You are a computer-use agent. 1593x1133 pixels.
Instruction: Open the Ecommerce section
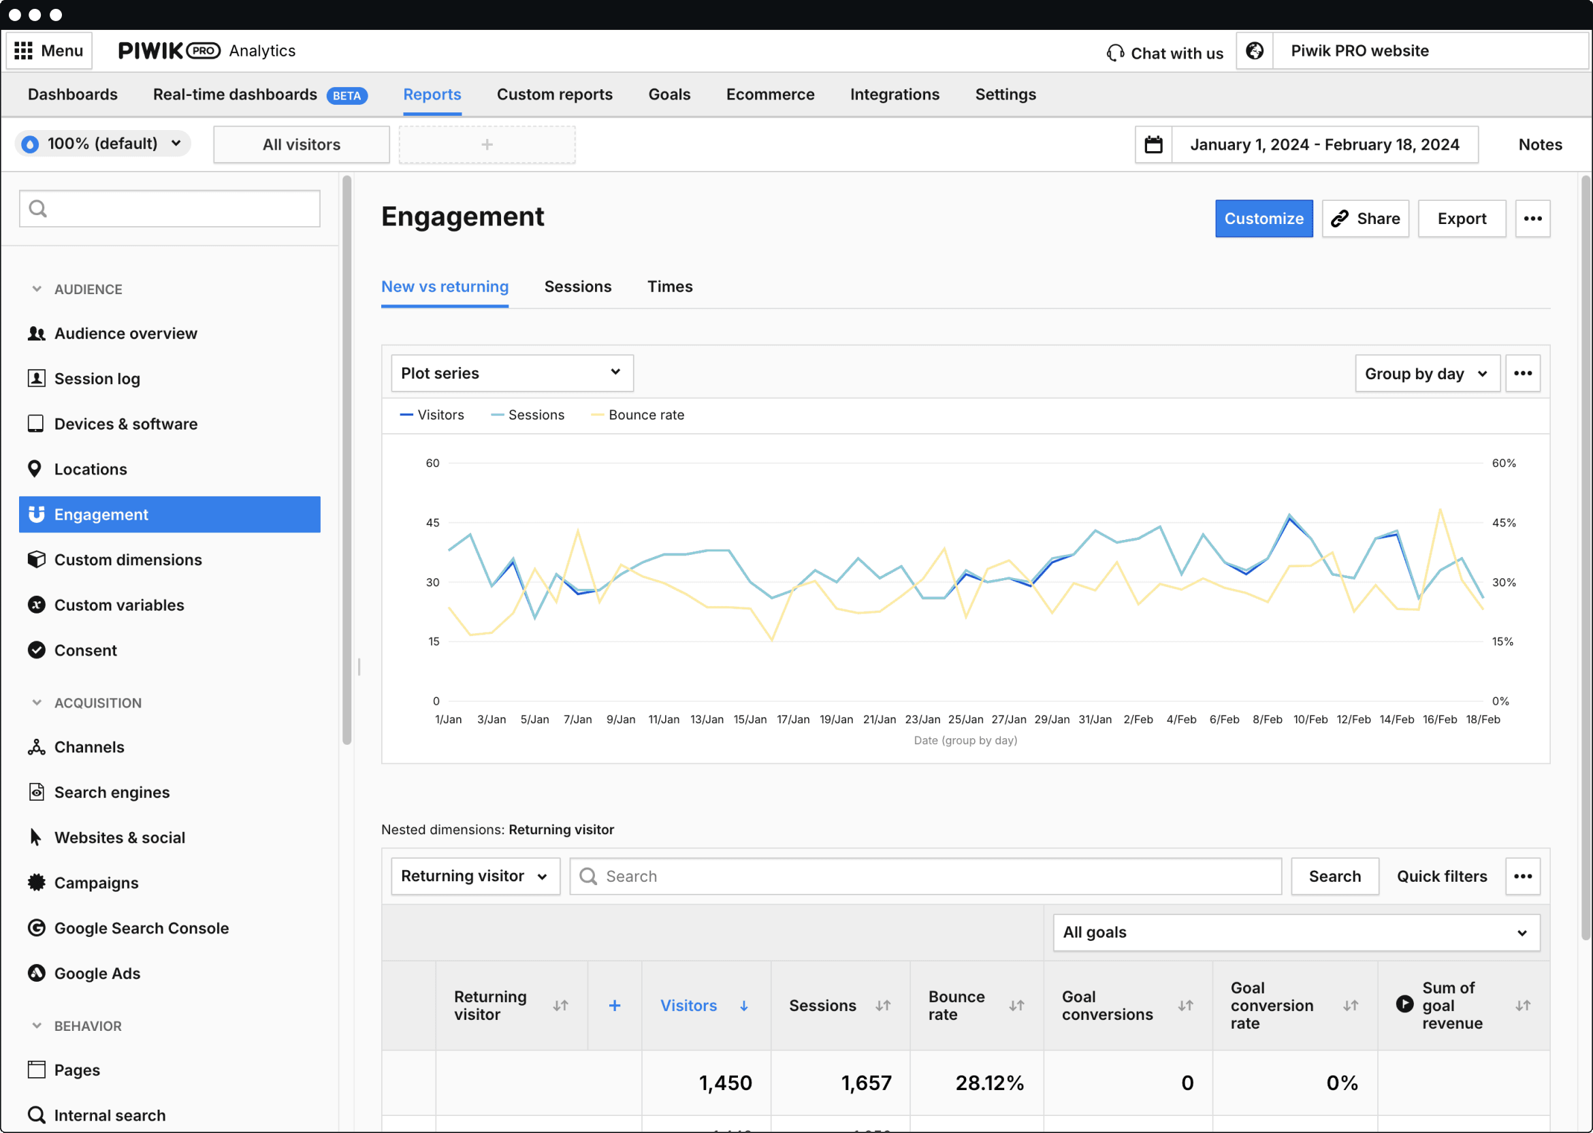tap(770, 94)
